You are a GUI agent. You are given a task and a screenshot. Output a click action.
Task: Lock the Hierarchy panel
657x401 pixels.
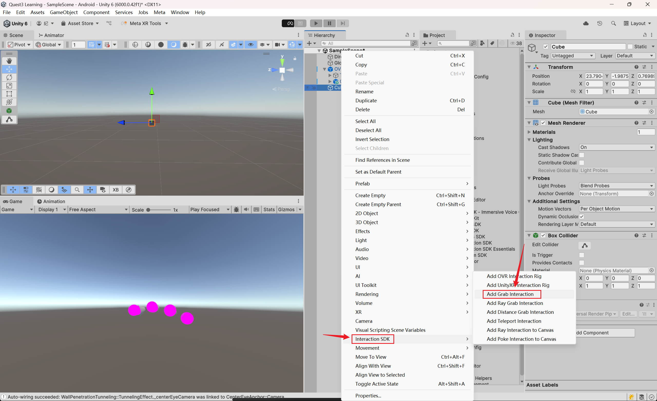[407, 35]
